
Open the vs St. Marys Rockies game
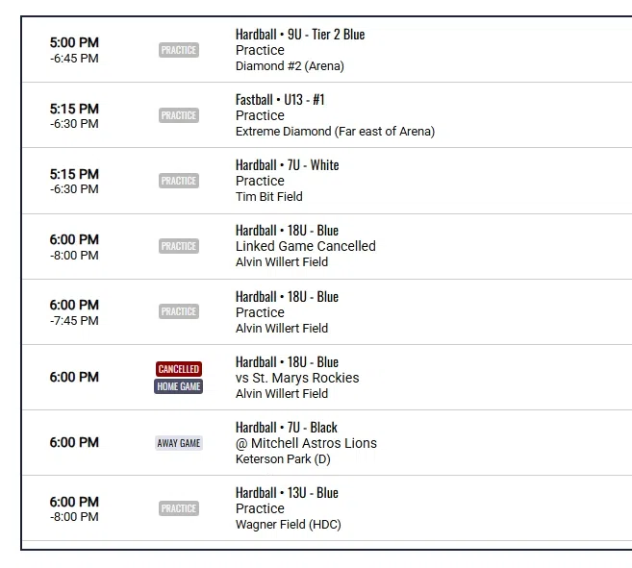pos(297,378)
